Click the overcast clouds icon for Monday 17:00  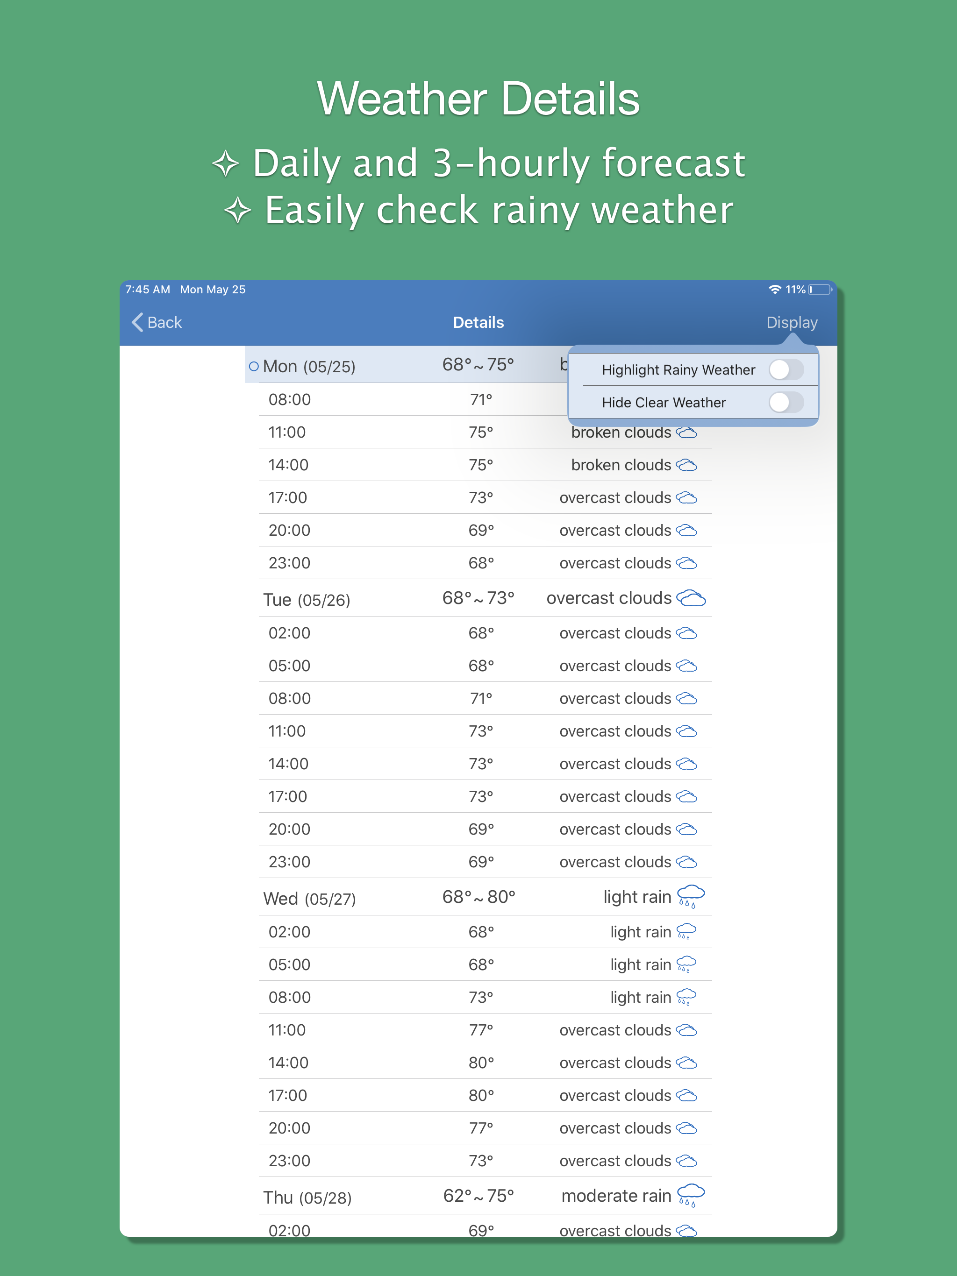click(686, 498)
